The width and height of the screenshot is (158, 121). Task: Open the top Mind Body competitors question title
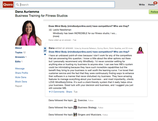point(89,26)
